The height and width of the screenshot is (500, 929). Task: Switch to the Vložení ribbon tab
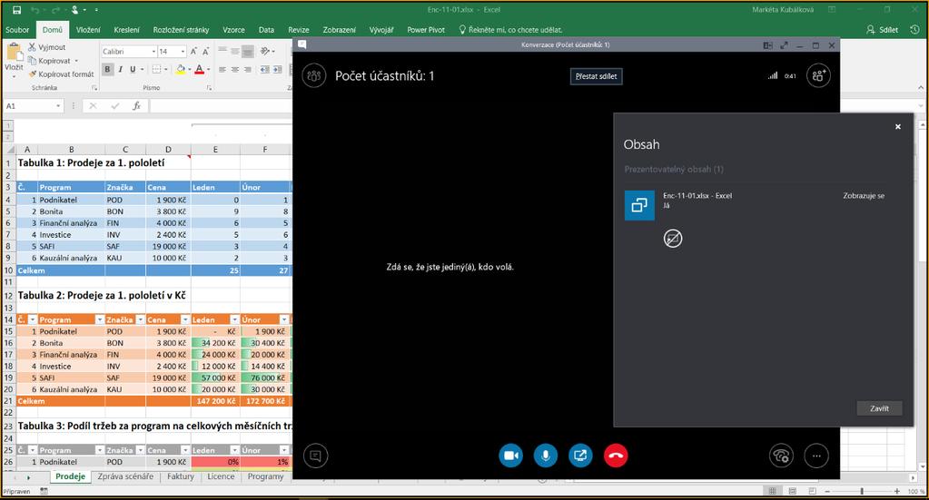(x=88, y=30)
